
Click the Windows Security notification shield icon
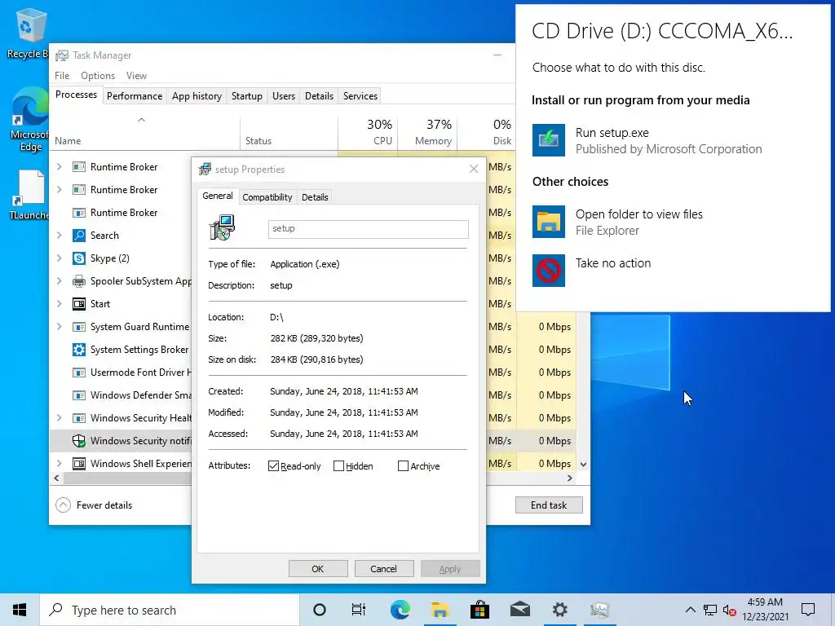(x=79, y=441)
